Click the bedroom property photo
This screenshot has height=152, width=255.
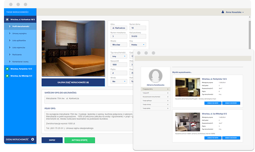tap(73, 49)
